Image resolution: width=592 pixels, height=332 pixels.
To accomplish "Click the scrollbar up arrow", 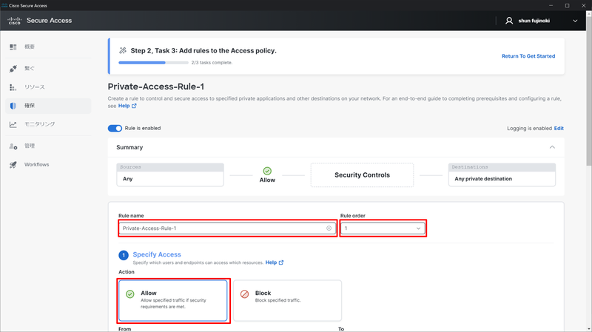I will click(588, 14).
